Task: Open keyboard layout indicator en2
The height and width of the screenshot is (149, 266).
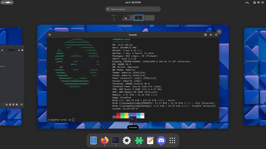Action: point(247,3)
